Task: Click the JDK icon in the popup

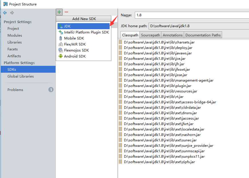Action: [x=61, y=26]
